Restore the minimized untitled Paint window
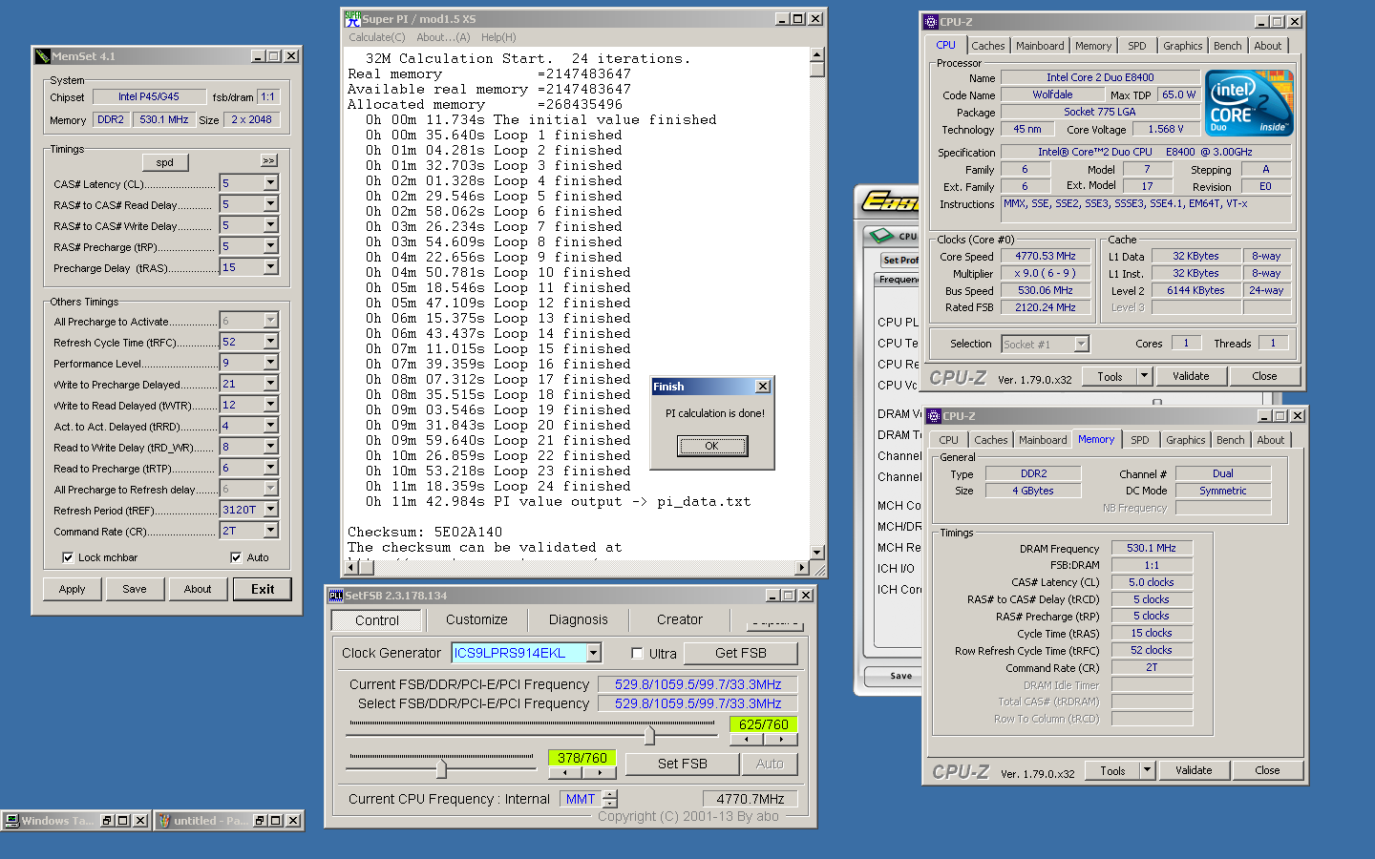Image resolution: width=1375 pixels, height=859 pixels. 258,821
